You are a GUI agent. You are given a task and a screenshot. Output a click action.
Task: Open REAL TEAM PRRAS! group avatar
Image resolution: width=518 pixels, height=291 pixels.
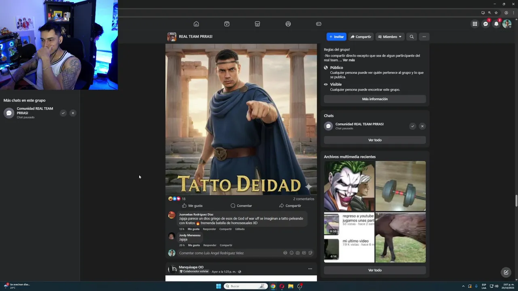172,37
